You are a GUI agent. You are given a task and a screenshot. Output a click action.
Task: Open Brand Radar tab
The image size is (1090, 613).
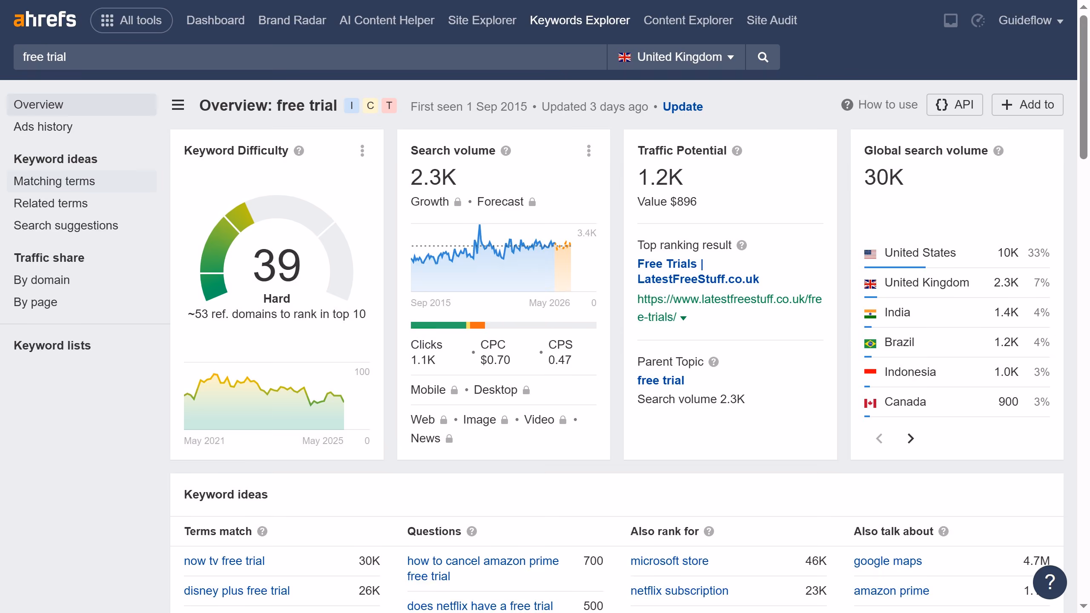(x=292, y=20)
